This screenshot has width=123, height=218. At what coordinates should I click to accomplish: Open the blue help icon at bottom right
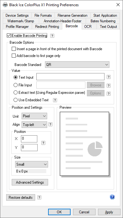[x=112, y=197]
